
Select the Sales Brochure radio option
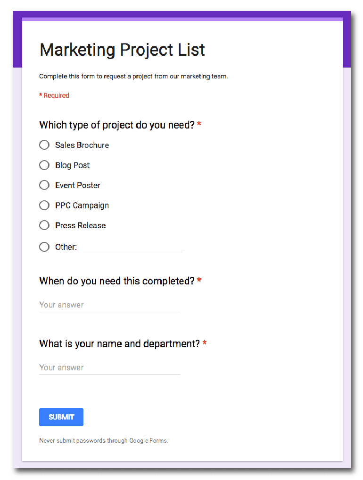(44, 145)
